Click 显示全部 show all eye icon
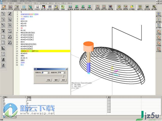 [147, 7]
